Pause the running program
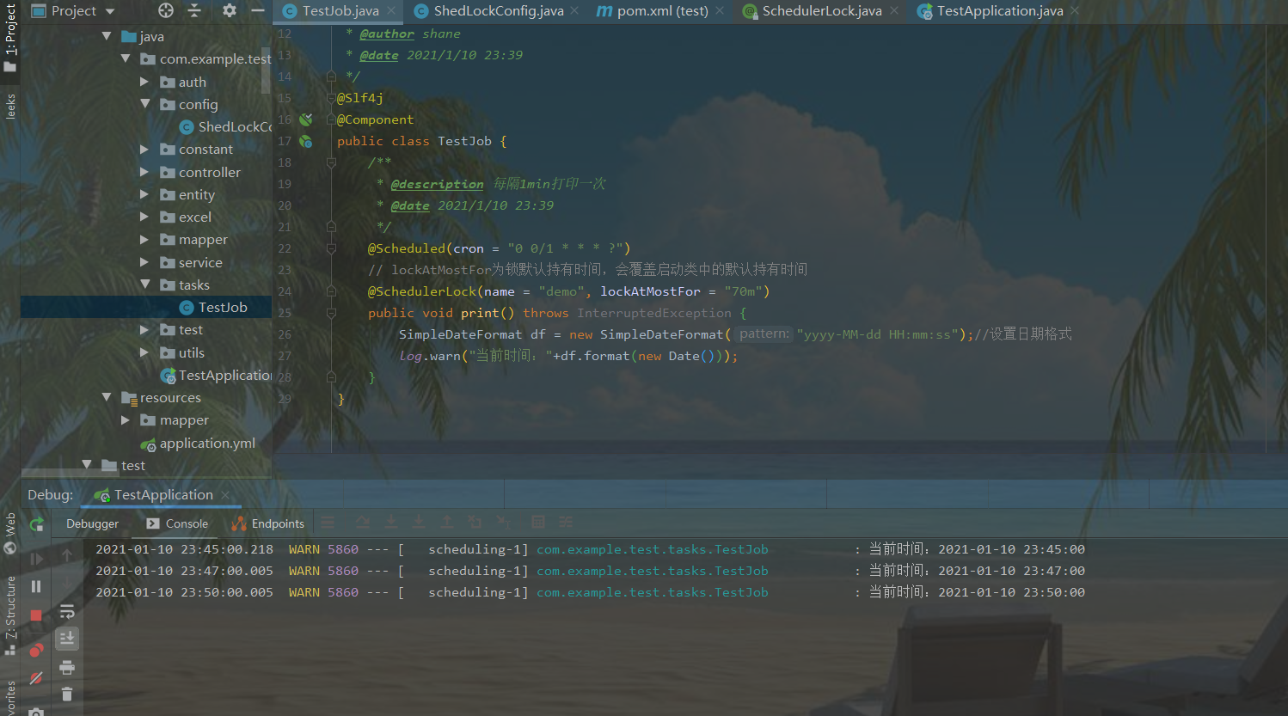1288x716 pixels. tap(36, 586)
